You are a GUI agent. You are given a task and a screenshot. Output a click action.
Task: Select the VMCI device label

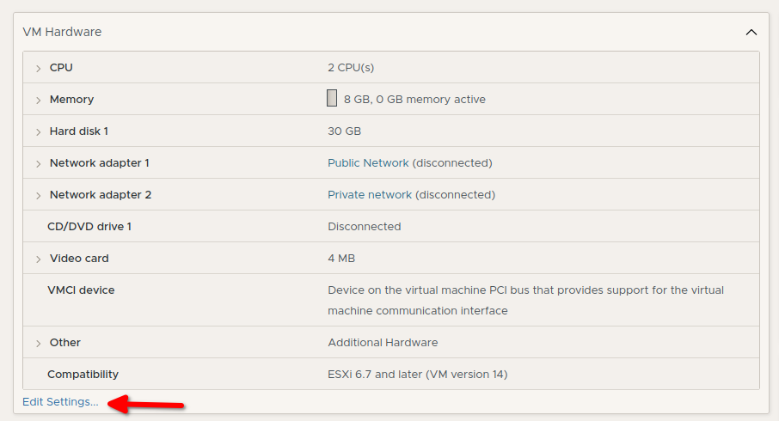click(x=81, y=290)
